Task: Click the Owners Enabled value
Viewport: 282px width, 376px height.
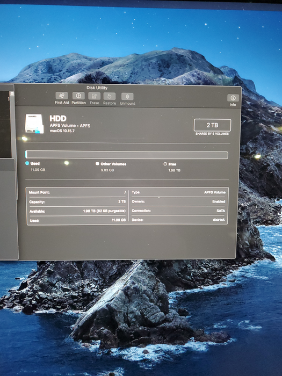Action: pyautogui.click(x=219, y=201)
